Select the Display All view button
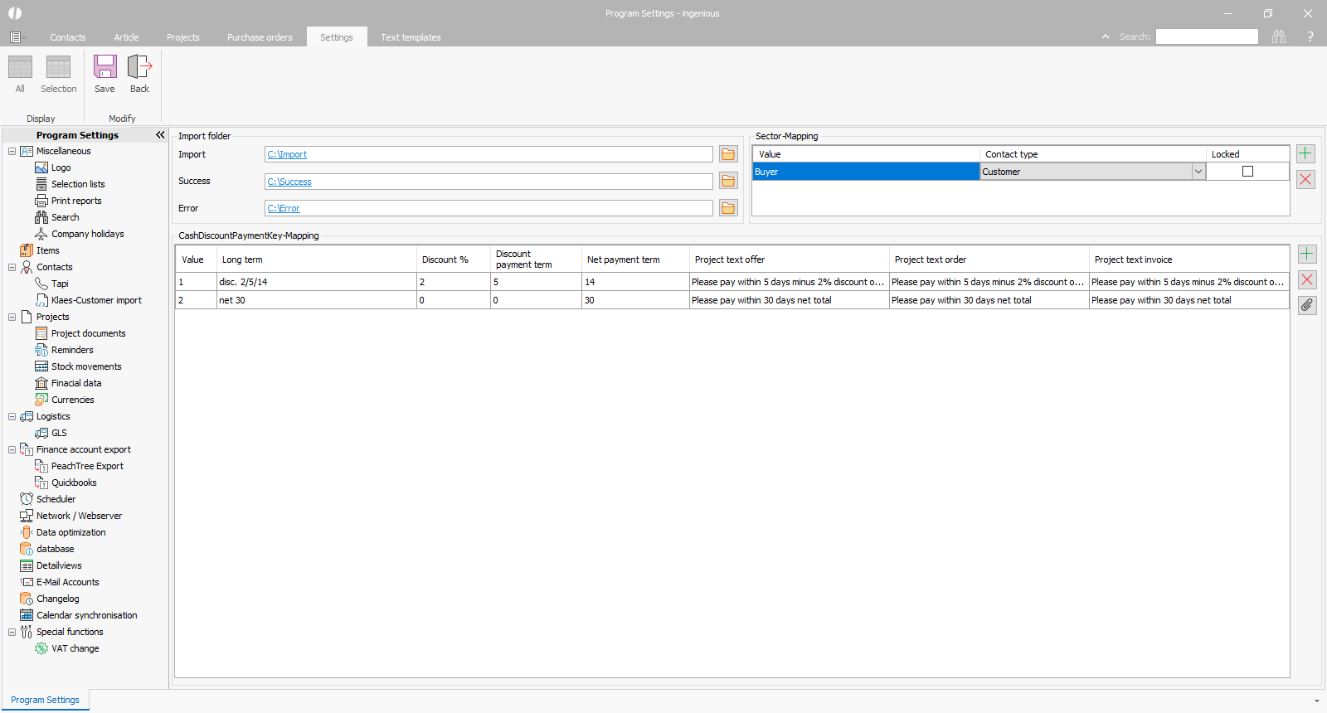The image size is (1327, 713). (20, 74)
